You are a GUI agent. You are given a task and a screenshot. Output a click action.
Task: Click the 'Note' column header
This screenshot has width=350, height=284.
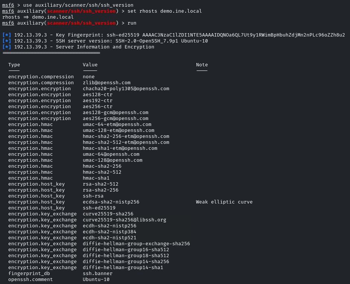(x=202, y=65)
